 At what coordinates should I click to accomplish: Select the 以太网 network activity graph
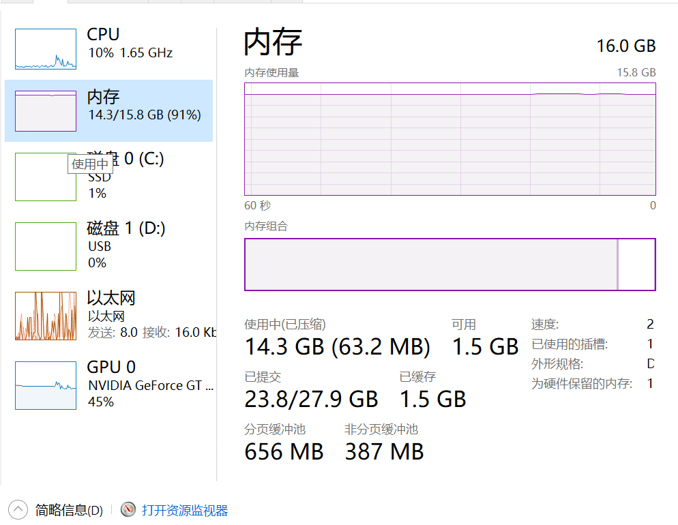[46, 316]
